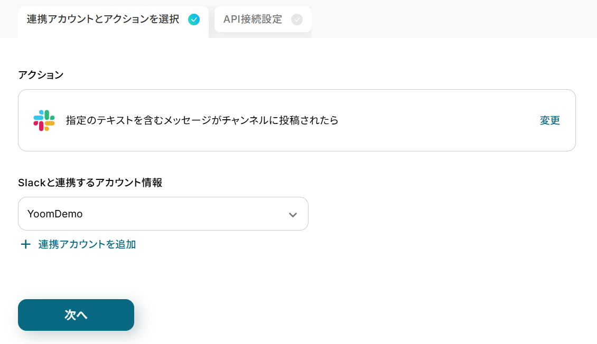Click the Slack logo icon
The width and height of the screenshot is (597, 344).
point(44,120)
